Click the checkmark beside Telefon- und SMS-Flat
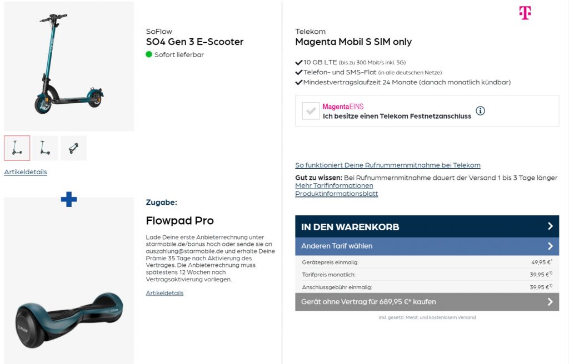 pyautogui.click(x=298, y=72)
